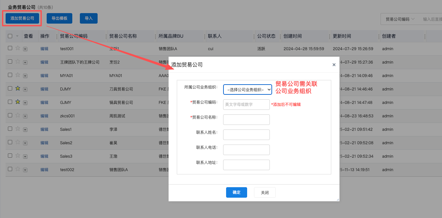442x218 pixels.
Task: Star the zkcs001 row
Action: pos(18,115)
